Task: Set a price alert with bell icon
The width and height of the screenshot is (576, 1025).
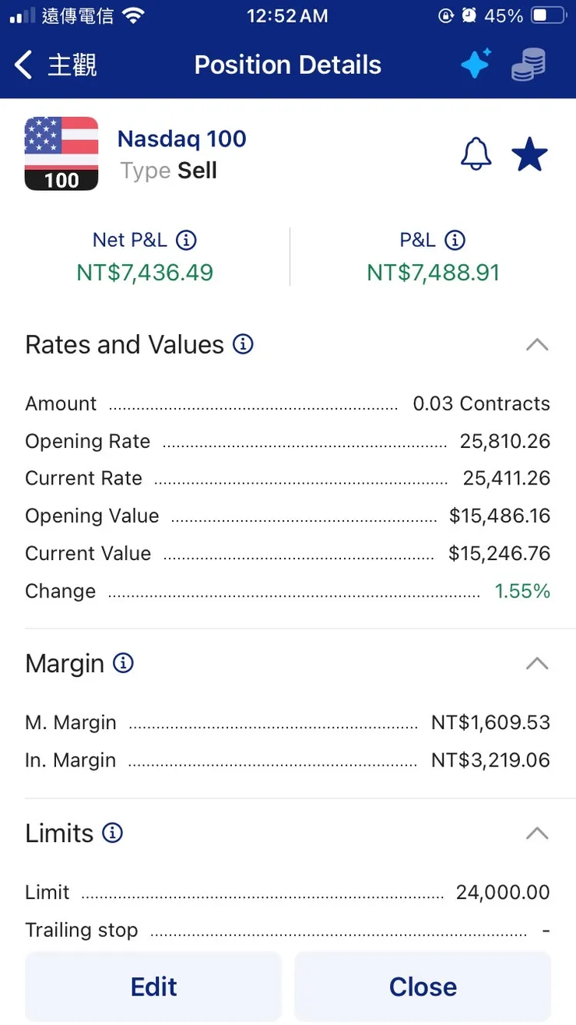Action: click(x=476, y=155)
